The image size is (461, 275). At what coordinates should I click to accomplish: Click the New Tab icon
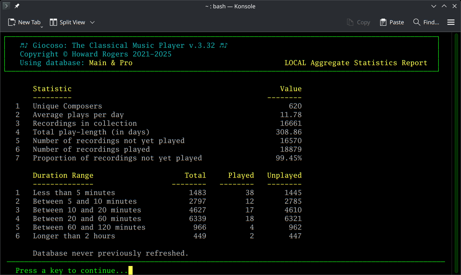(11, 22)
